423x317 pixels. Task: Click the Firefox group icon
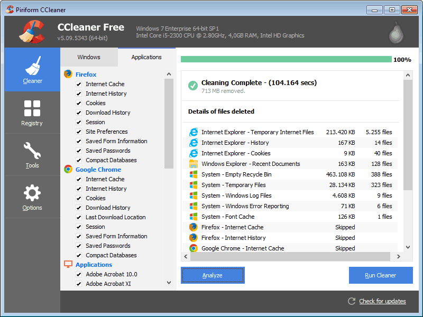coord(68,74)
